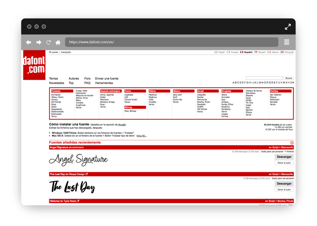The image size is (317, 226).
Task: Click the Spanish flag icon
Action: 241,52
